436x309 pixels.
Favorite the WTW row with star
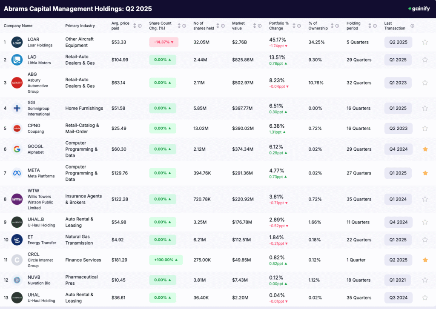pos(425,199)
